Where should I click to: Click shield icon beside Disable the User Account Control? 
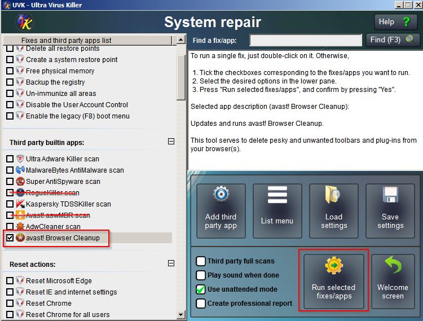(x=20, y=105)
